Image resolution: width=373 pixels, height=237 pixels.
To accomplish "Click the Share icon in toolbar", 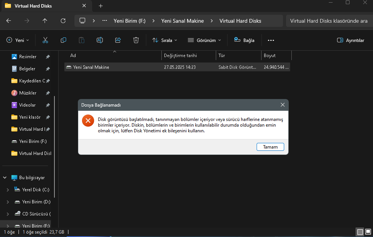I will point(118,40).
